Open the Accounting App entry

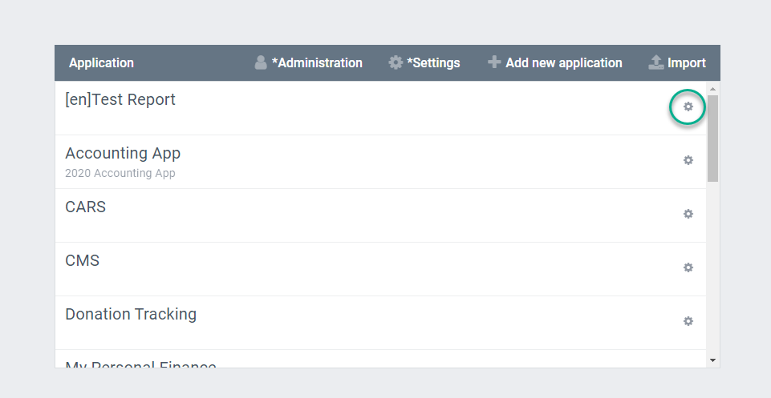pyautogui.click(x=123, y=153)
